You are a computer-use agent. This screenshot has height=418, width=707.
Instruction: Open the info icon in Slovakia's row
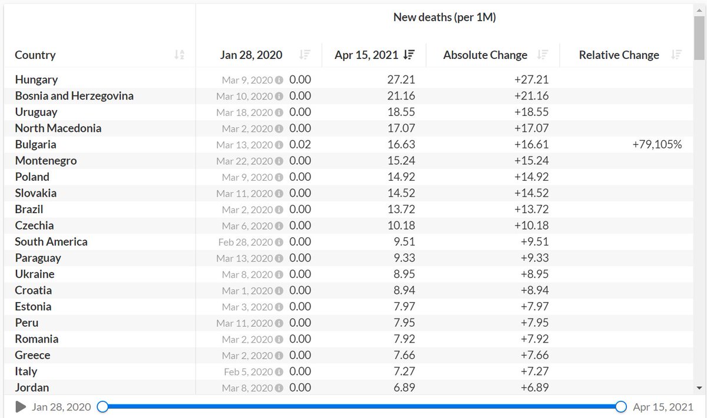(x=279, y=194)
